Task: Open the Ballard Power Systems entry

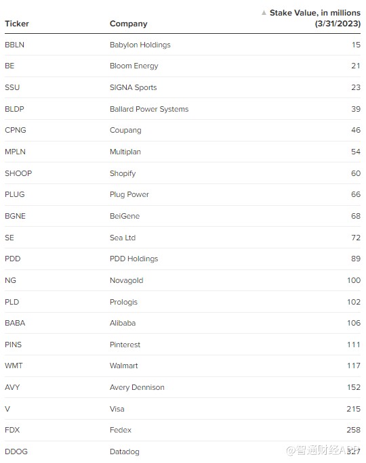Action: tap(149, 109)
